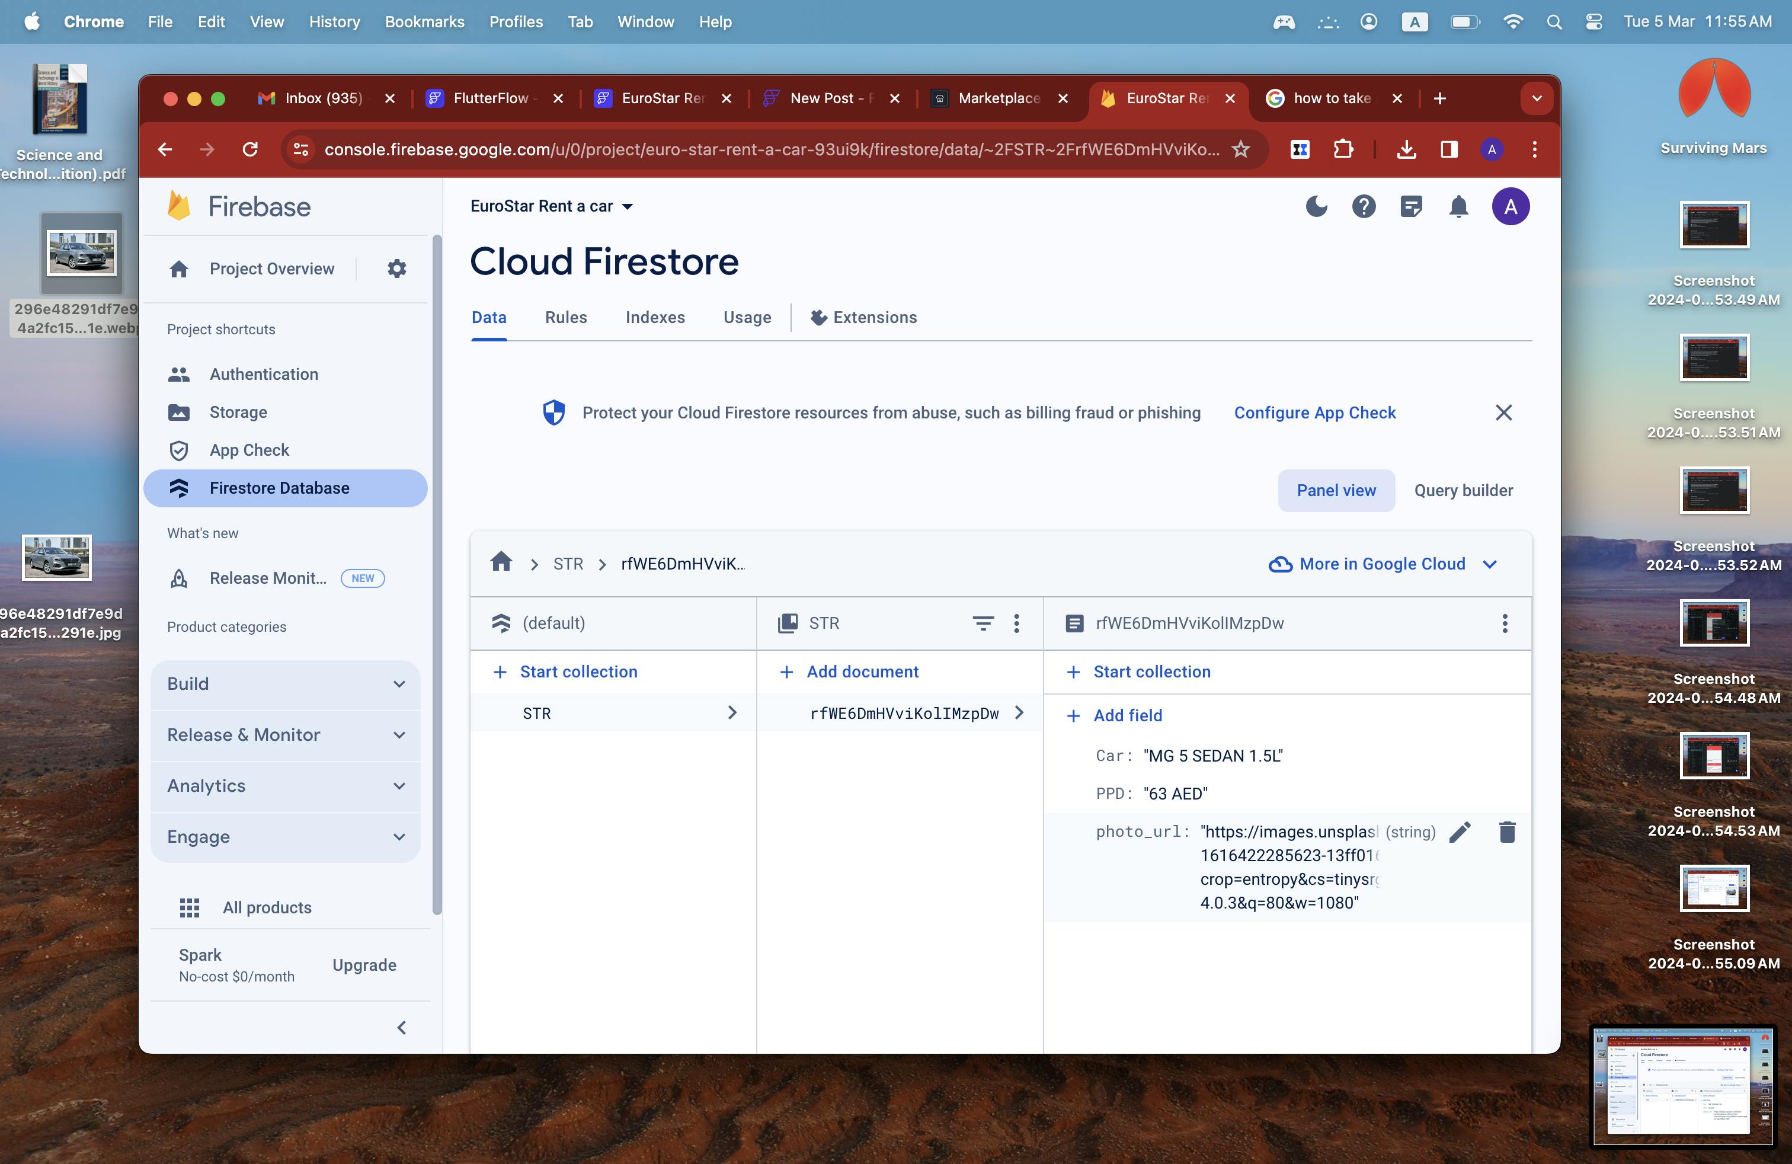This screenshot has width=1792, height=1164.
Task: Select the STR collection in default panel
Action: pos(537,713)
